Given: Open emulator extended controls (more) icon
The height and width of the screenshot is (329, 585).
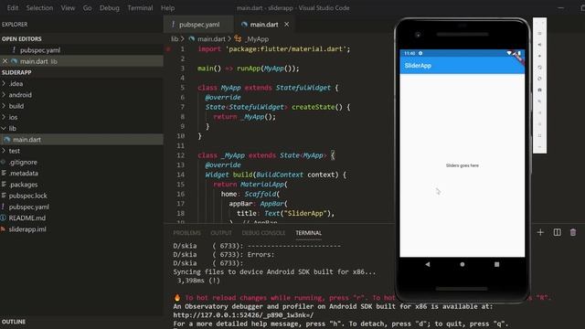Looking at the screenshot, I should [539, 146].
